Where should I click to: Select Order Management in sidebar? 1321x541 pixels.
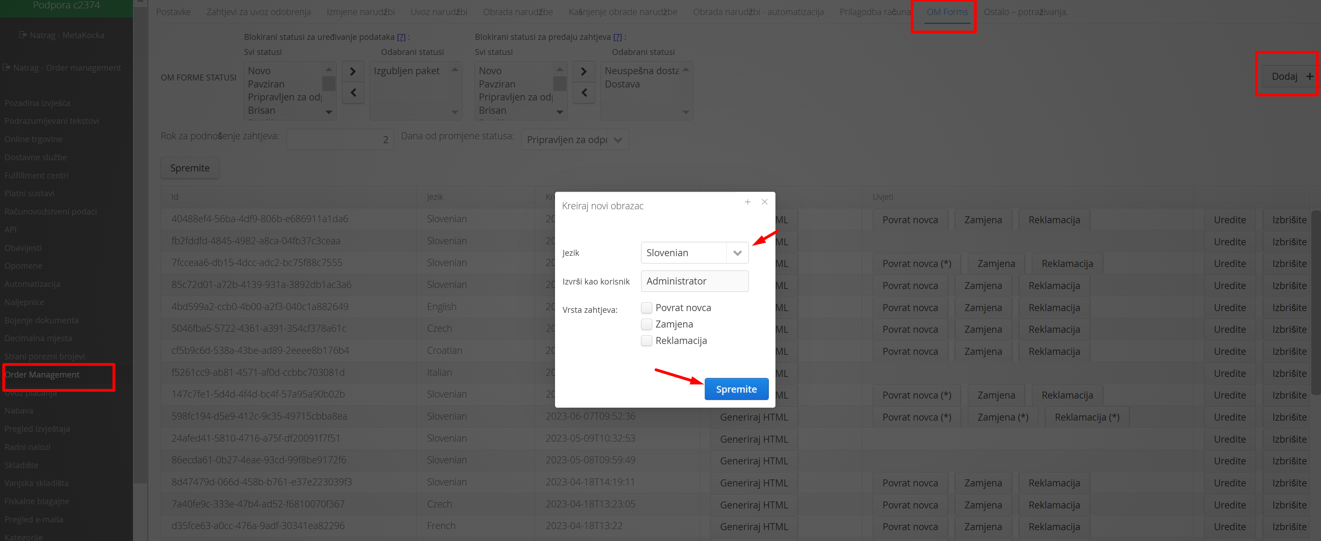[42, 375]
